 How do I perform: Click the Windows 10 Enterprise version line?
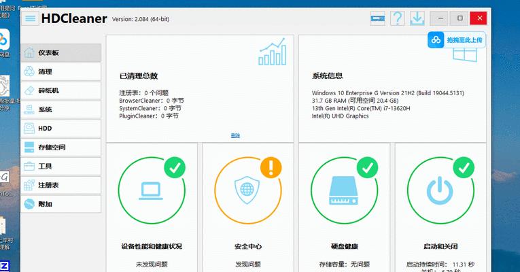[388, 93]
